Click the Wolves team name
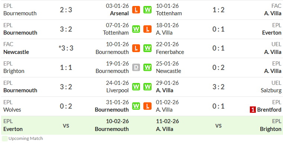Screen dimensions: 283x144 (12, 110)
